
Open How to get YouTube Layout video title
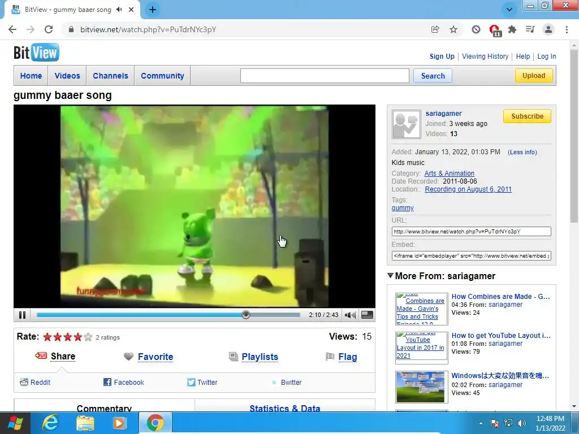click(501, 336)
